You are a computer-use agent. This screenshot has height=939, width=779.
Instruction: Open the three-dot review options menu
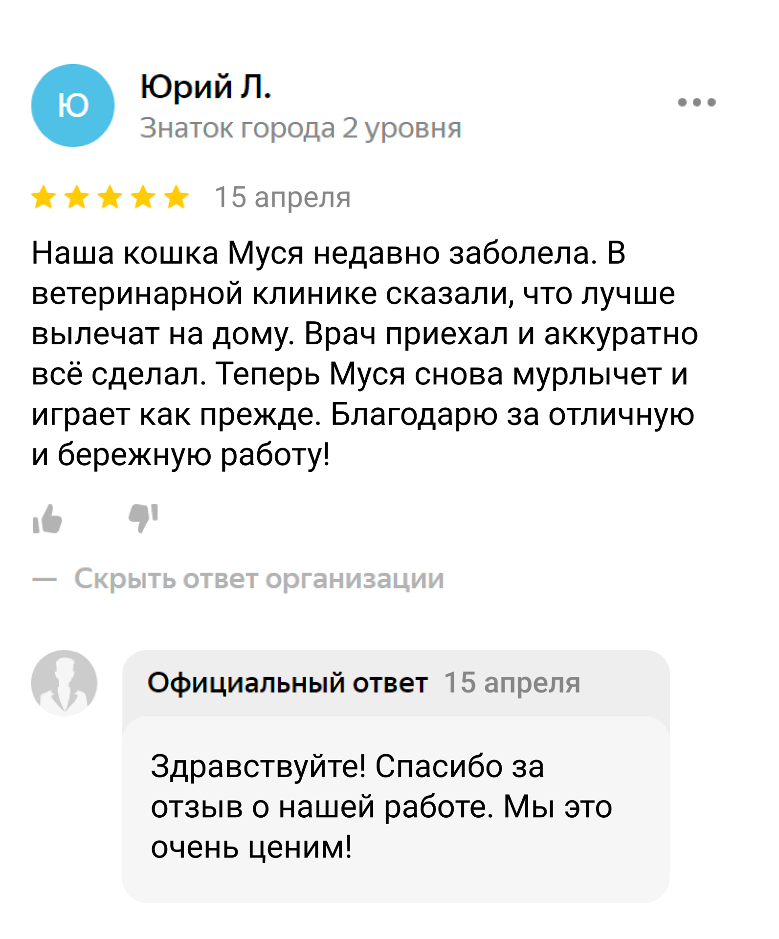click(x=696, y=102)
